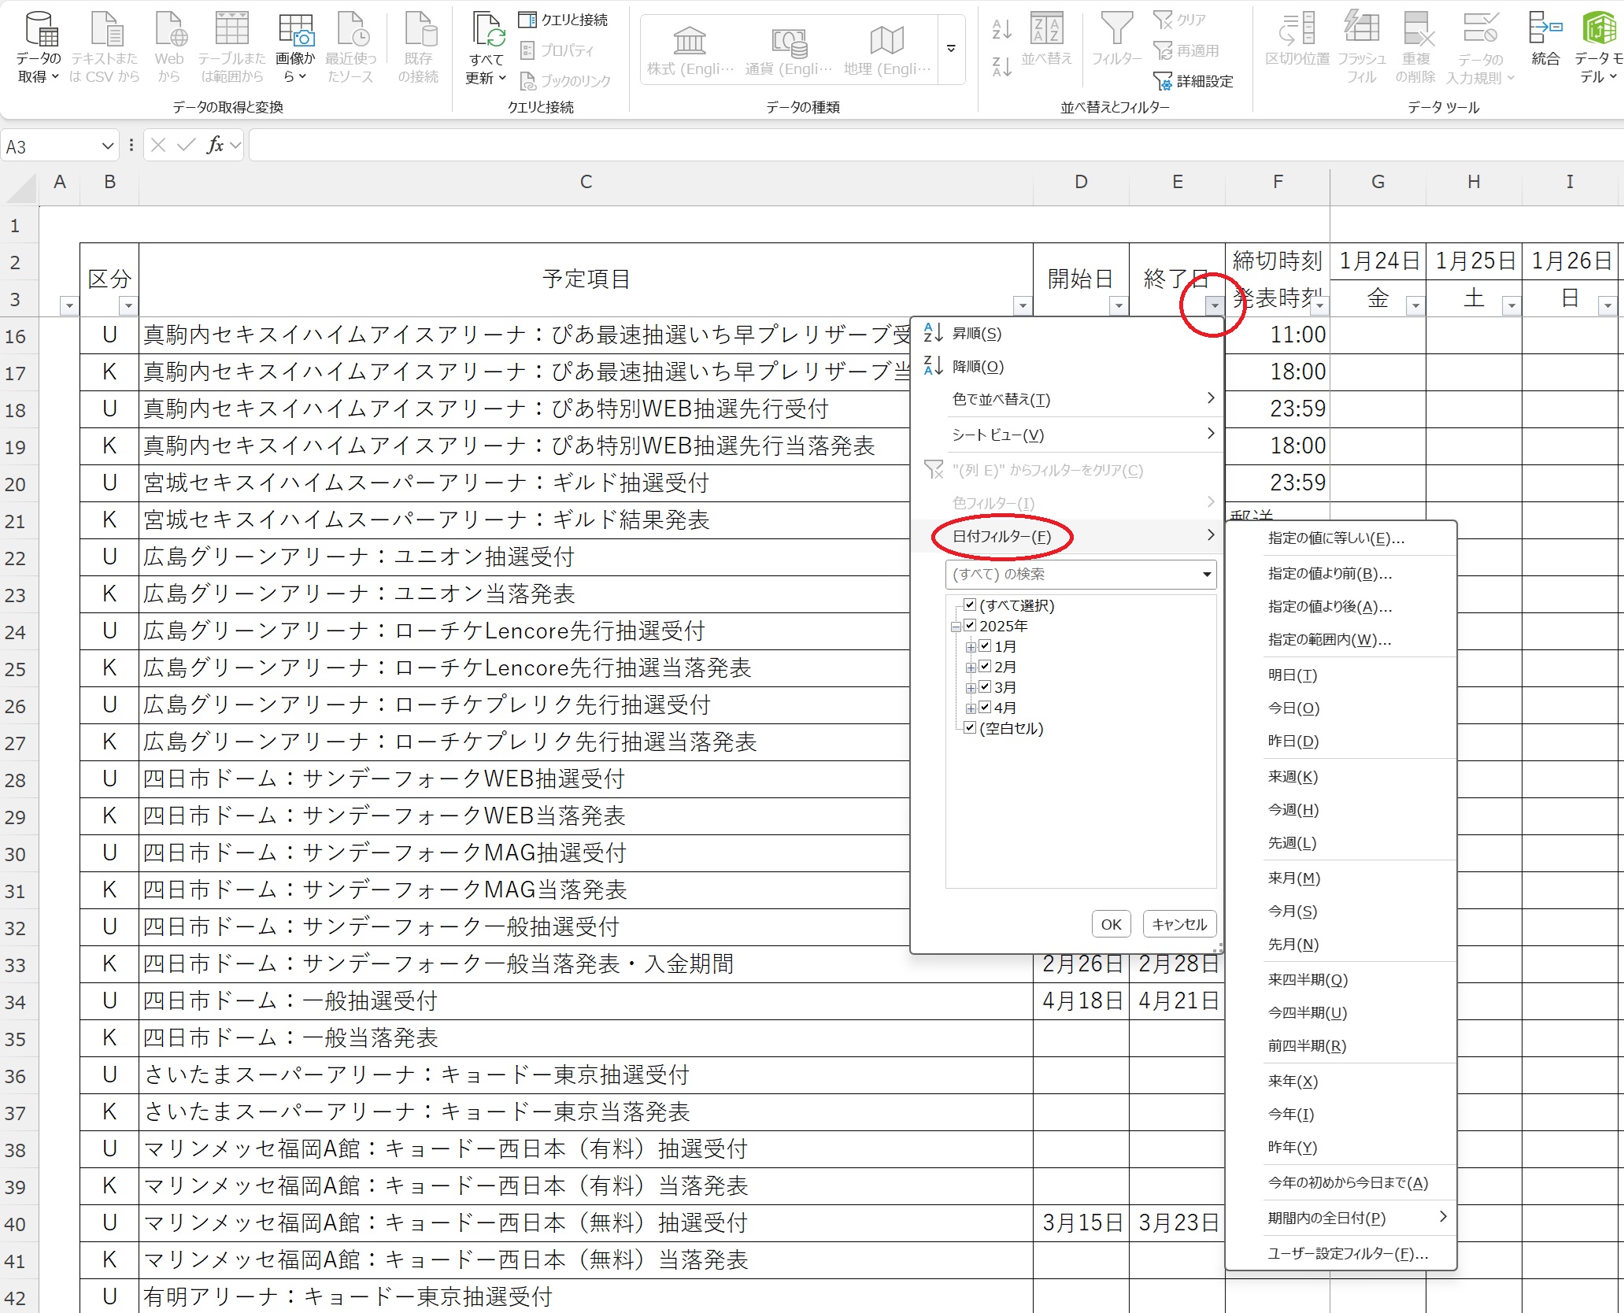Select 指定の値に等しい(E)... date filter

pos(1341,538)
